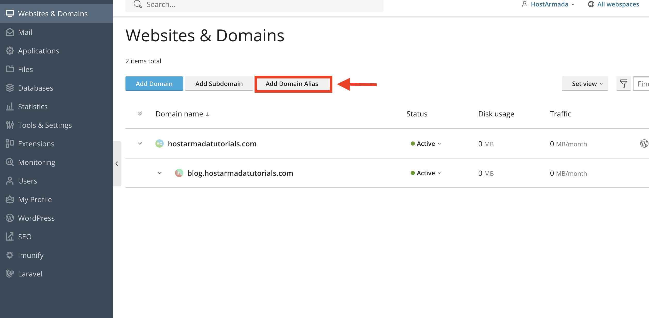Click the All webspaces globe icon

(x=591, y=4)
